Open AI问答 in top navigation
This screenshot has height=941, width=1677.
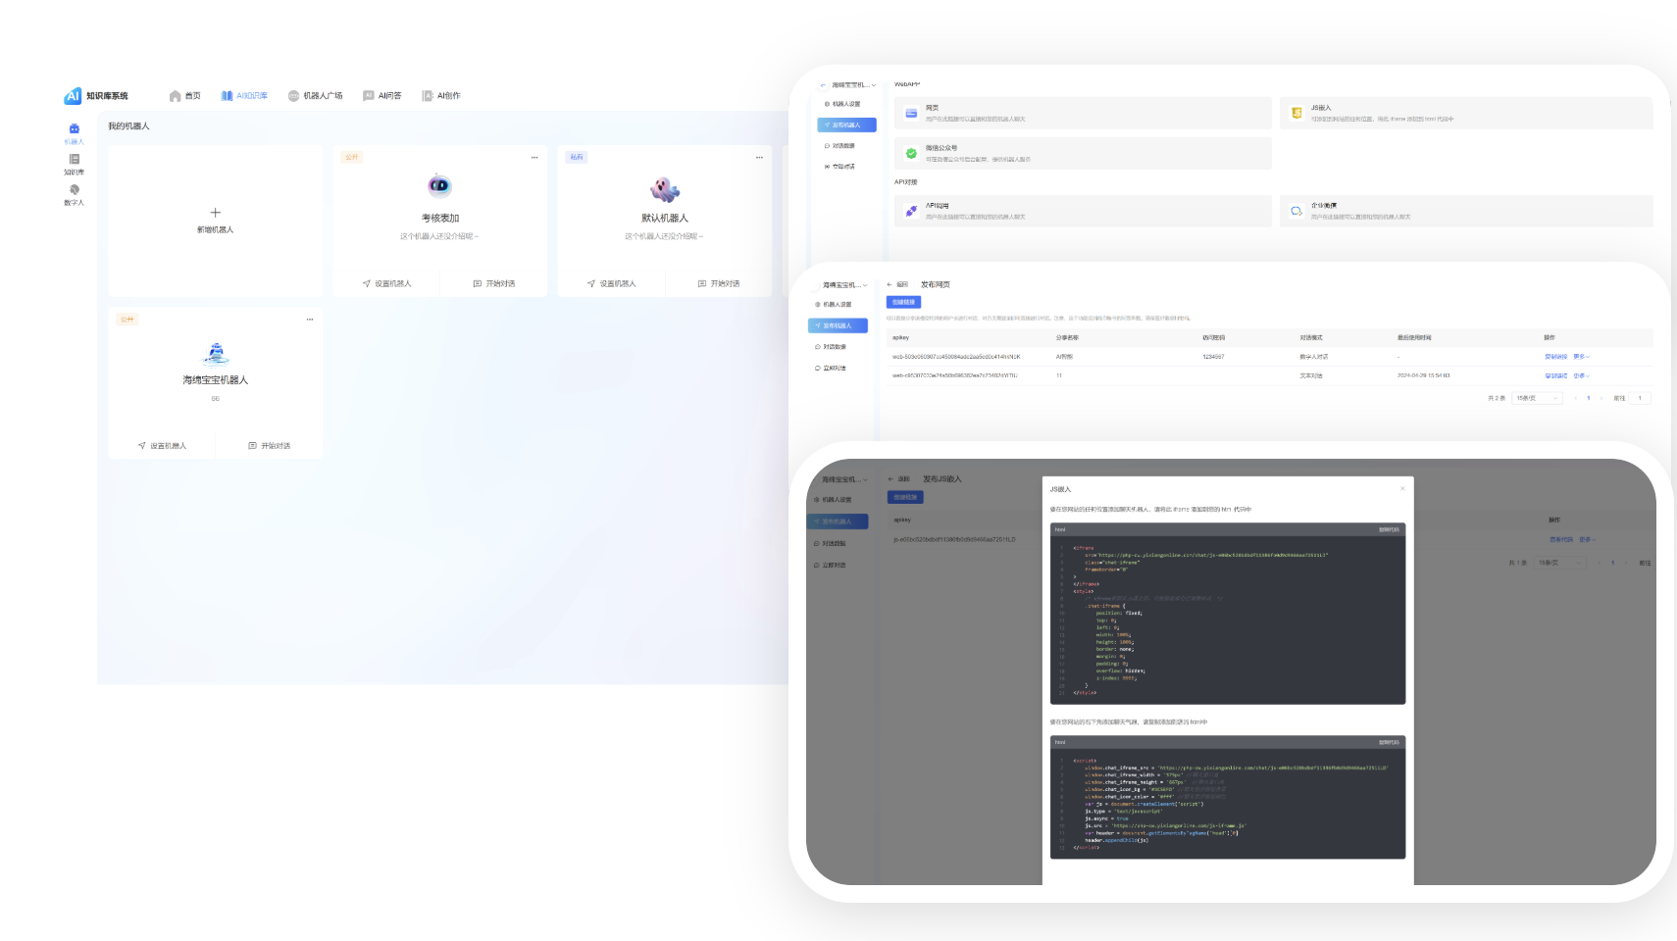382,96
